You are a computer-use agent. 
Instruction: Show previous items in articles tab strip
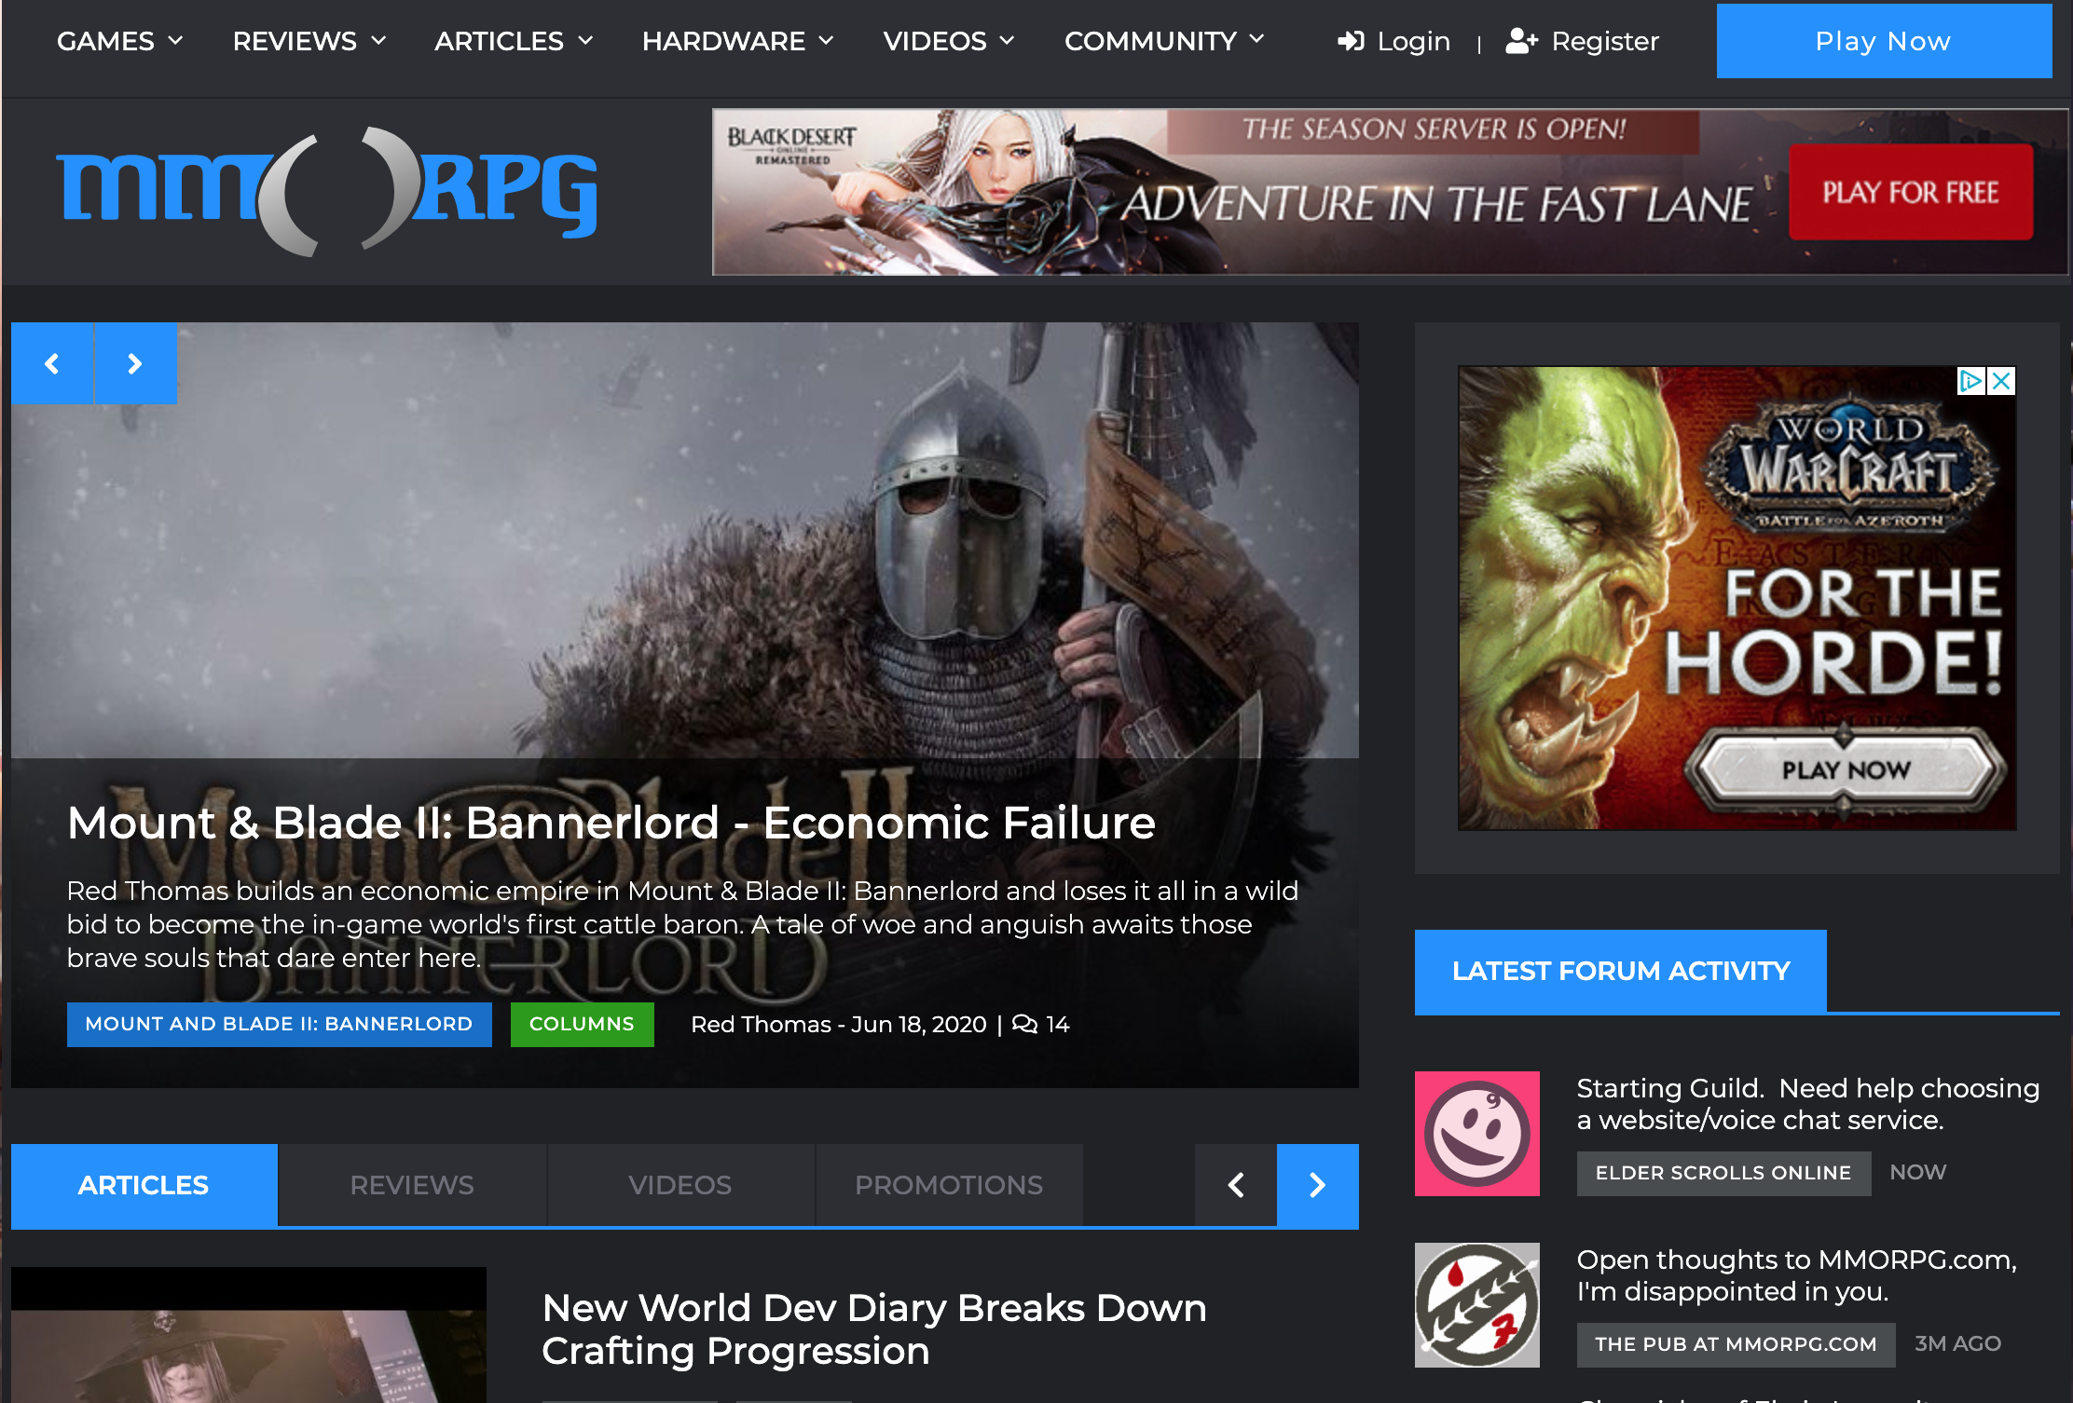pyautogui.click(x=1236, y=1185)
